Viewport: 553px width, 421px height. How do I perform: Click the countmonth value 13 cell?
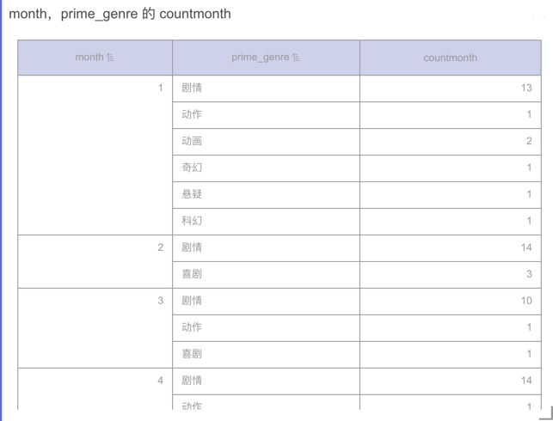(525, 88)
